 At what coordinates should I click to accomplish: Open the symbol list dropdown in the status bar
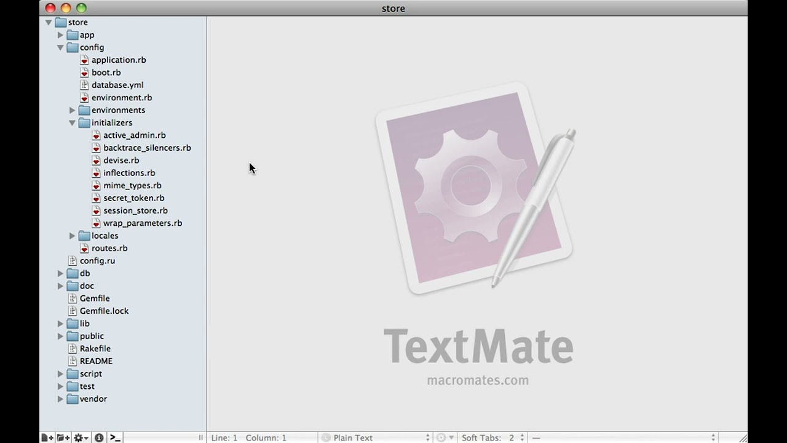click(623, 437)
